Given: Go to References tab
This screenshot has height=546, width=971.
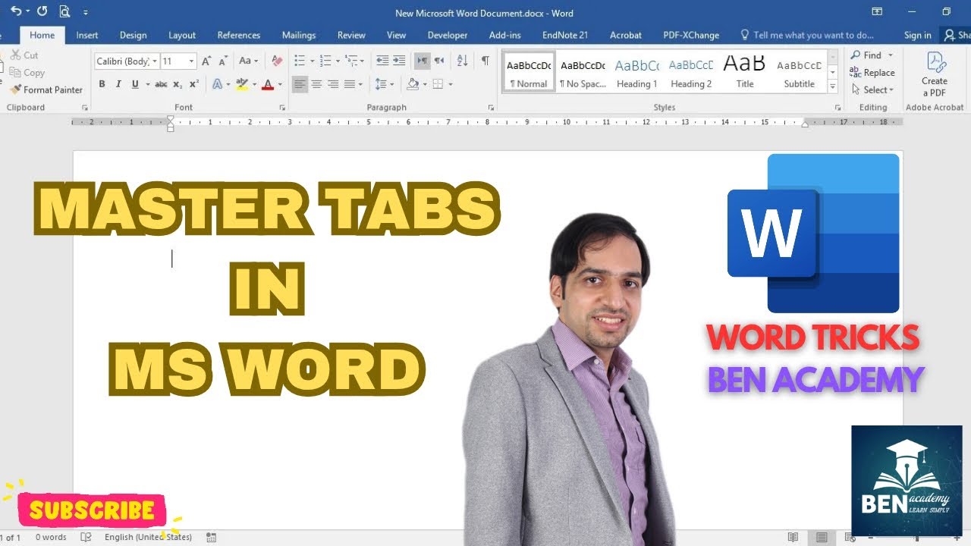Looking at the screenshot, I should point(239,35).
